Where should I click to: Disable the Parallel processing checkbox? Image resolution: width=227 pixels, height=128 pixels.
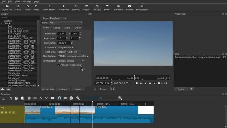(x=59, y=65)
